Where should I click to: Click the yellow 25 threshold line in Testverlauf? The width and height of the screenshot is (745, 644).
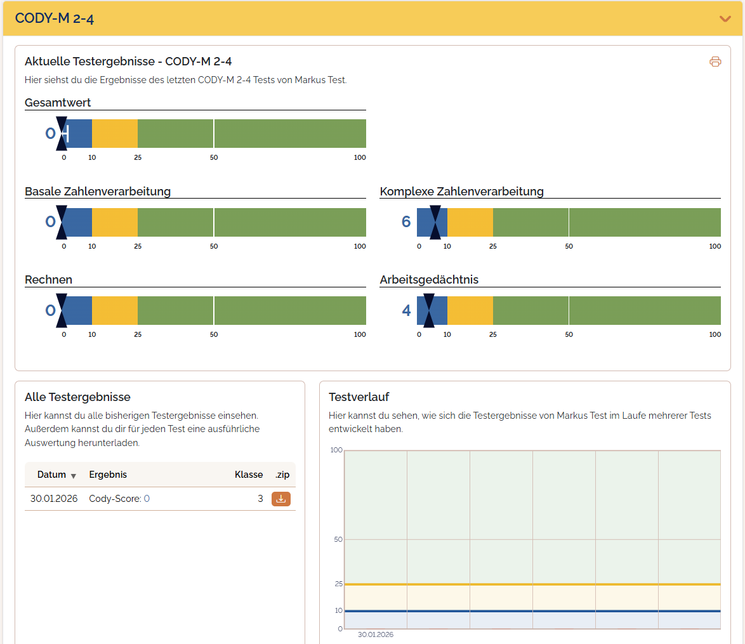tap(532, 584)
